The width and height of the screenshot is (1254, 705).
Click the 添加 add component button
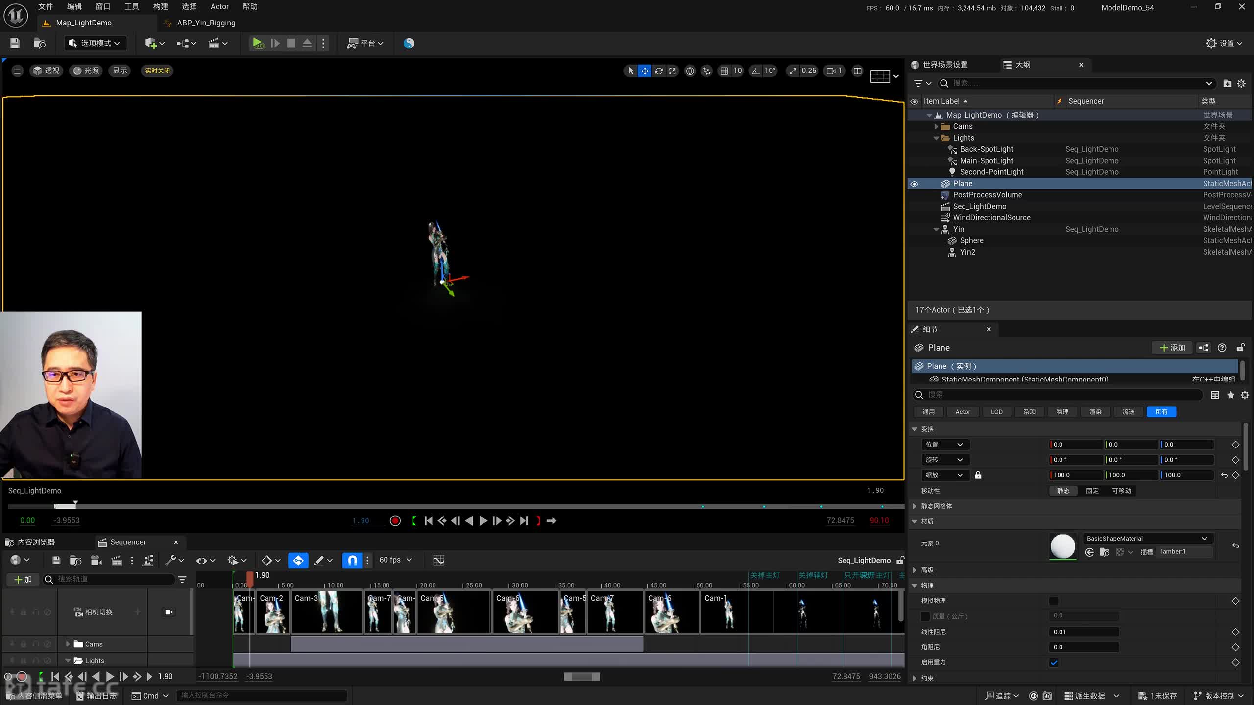tap(1172, 348)
